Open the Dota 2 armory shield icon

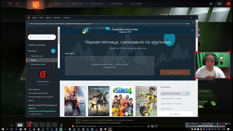pyautogui.click(x=220, y=3)
